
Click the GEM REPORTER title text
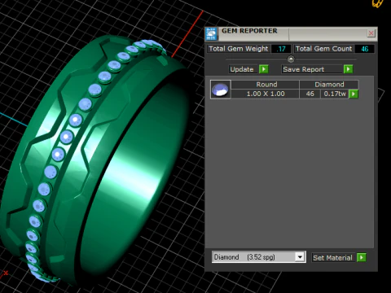pos(249,31)
